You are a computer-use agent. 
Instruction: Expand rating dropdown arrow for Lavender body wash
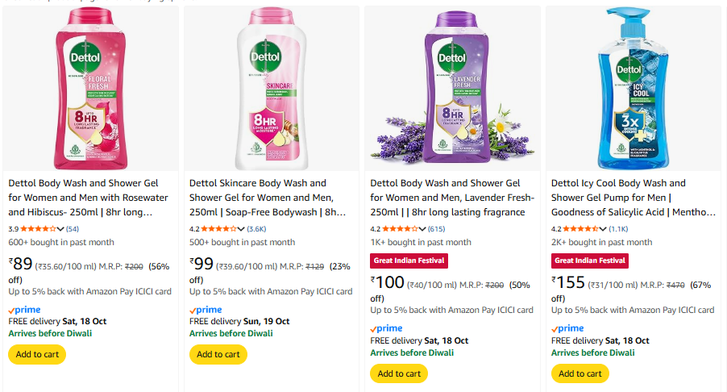point(422,229)
